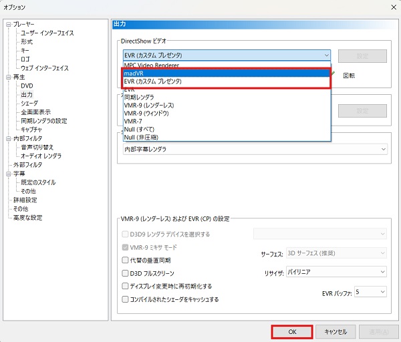Image resolution: width=401 pixels, height=342 pixels.
Task: Close the Options dialog window
Action: (x=389, y=7)
